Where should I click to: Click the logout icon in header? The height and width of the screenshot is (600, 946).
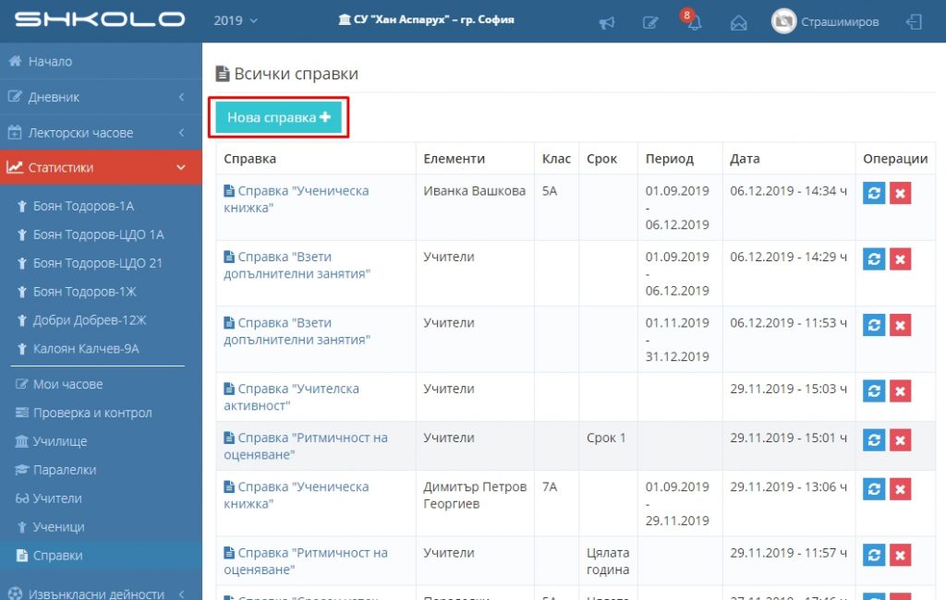[914, 22]
